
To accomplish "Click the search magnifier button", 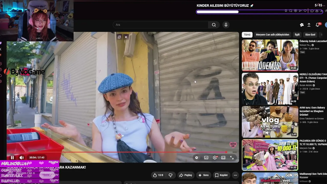I will pyautogui.click(x=214, y=25).
